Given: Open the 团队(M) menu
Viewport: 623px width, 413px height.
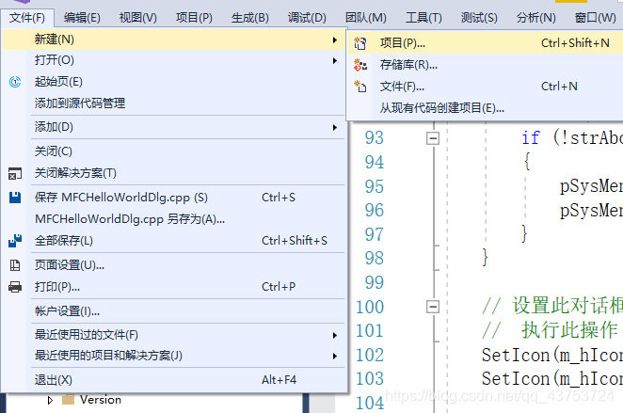Looking at the screenshot, I should tap(365, 18).
